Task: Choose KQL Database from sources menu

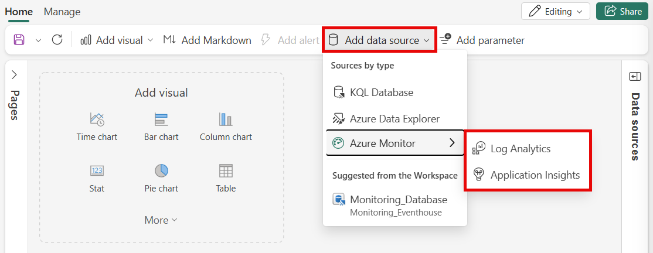Action: tap(395, 93)
